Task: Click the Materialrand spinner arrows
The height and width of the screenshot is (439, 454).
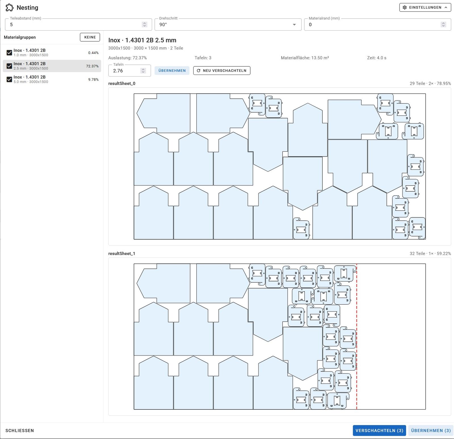Action: (443, 25)
